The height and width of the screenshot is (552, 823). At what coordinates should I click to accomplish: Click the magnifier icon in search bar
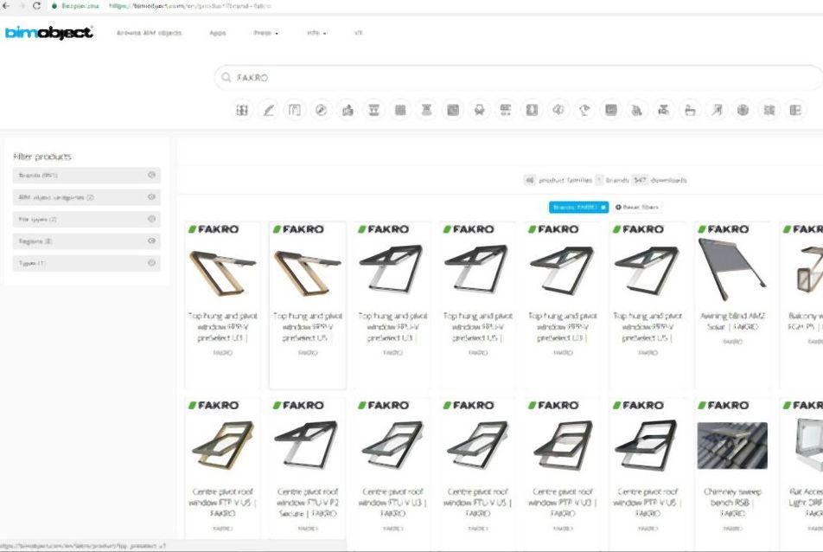point(226,77)
